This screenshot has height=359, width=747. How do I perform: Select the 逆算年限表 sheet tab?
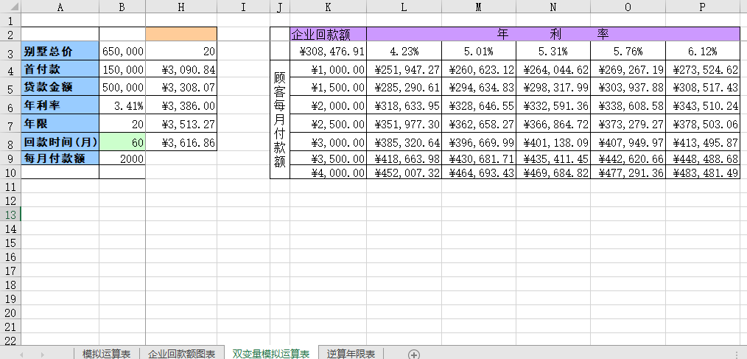coord(351,355)
